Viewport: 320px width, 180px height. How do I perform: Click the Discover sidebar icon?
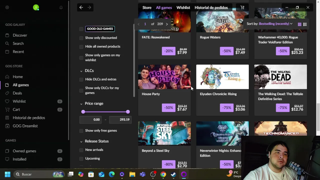[7, 35]
